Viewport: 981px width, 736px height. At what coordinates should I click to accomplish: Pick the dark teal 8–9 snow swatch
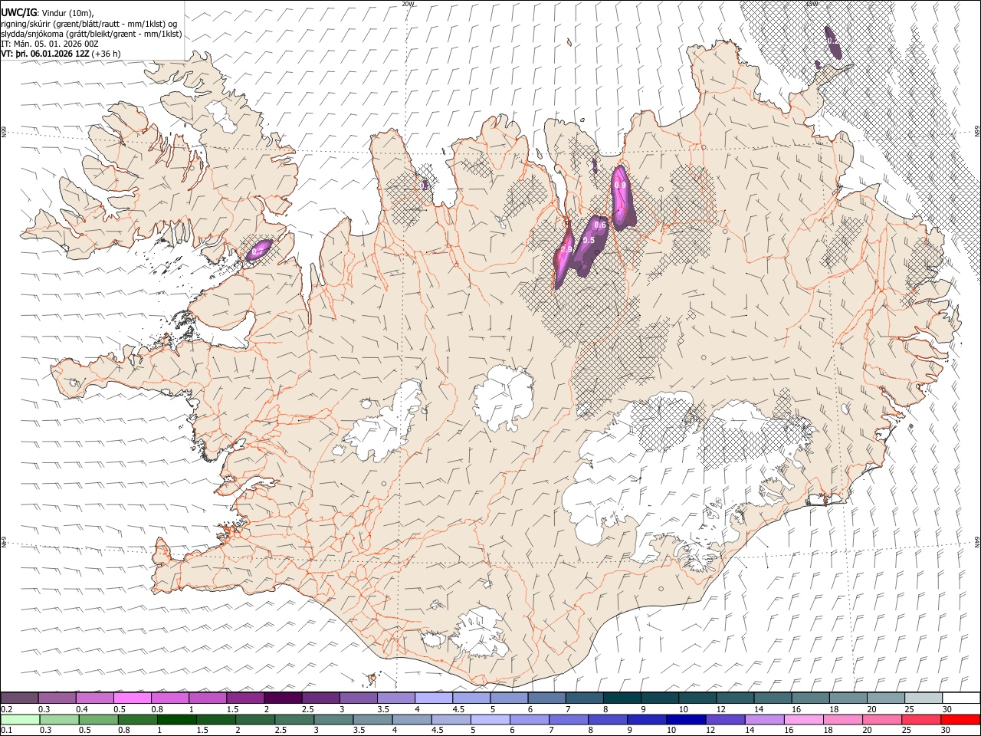622,698
